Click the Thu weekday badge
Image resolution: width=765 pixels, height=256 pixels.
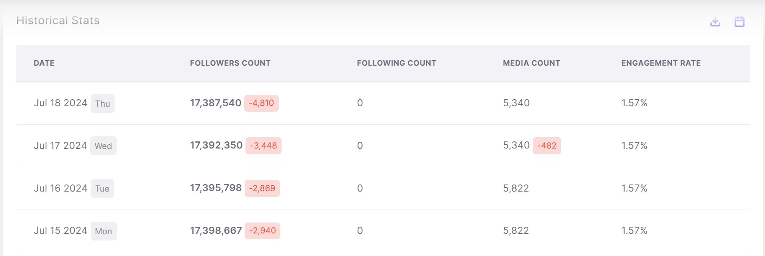point(102,104)
